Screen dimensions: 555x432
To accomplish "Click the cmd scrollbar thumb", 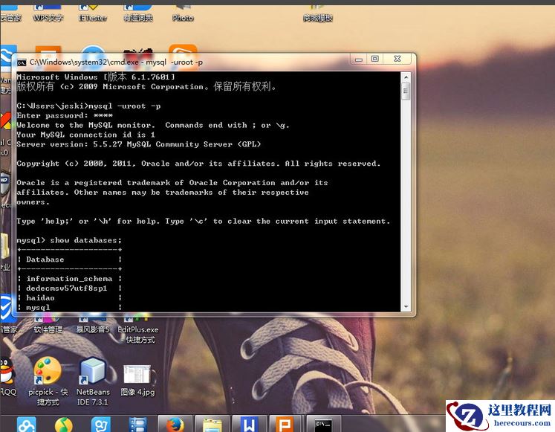I will pyautogui.click(x=406, y=91).
